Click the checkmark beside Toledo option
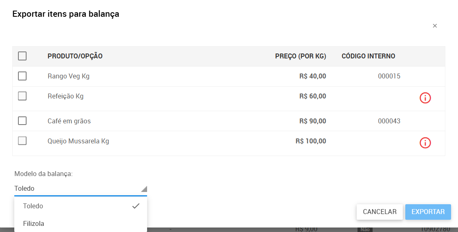The image size is (458, 232). [x=136, y=206]
